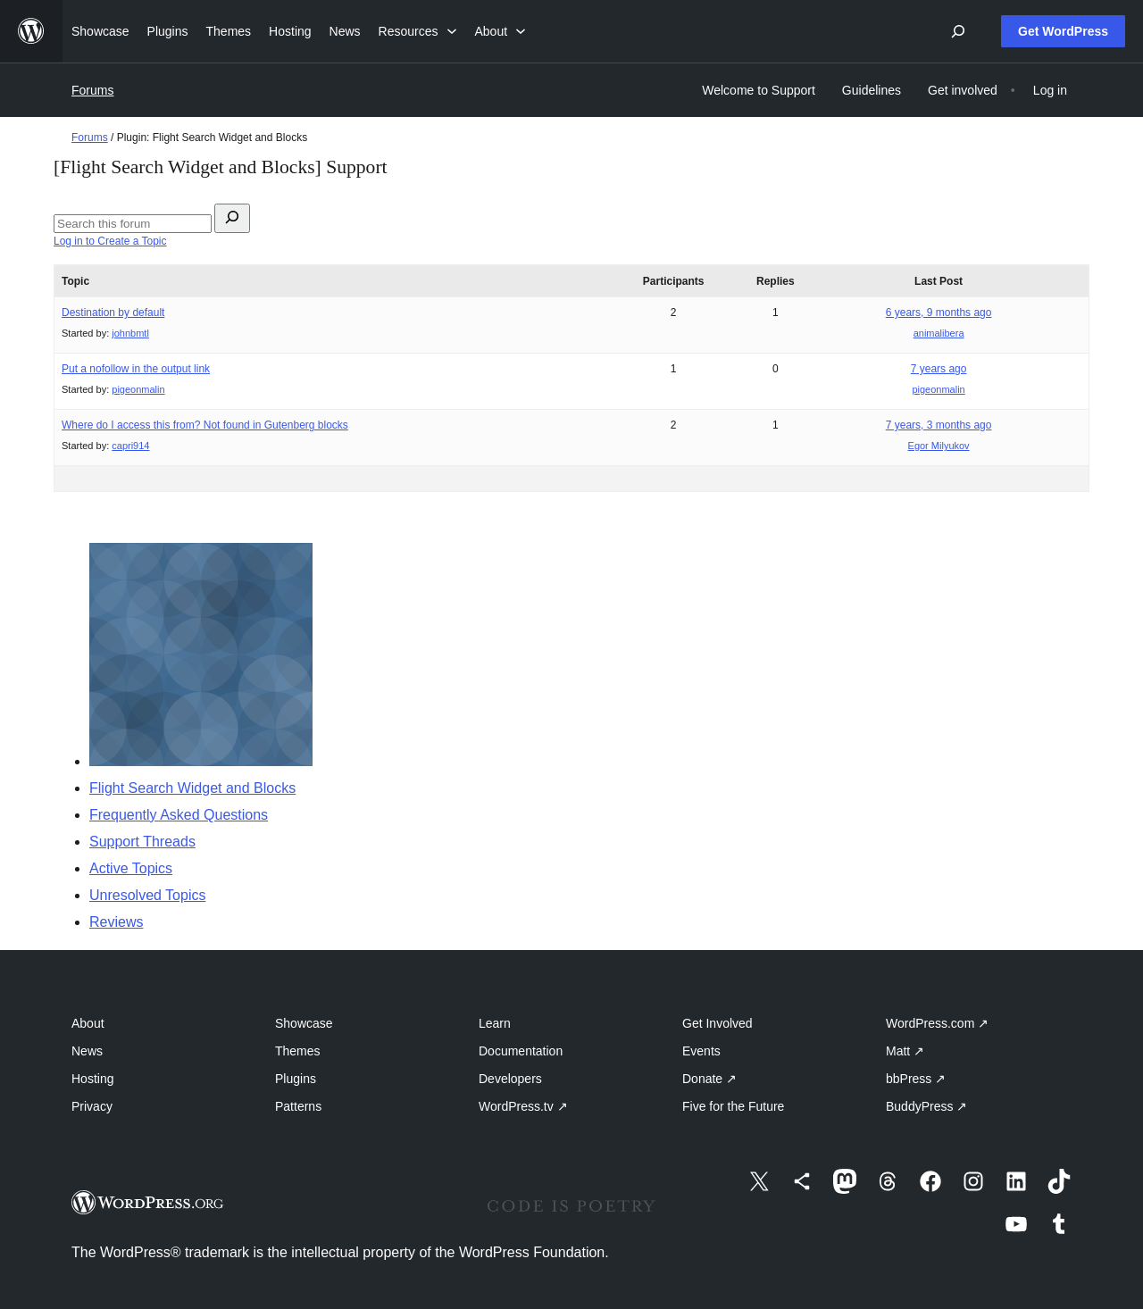
Task: Open Unresolved Topics
Action: (x=147, y=895)
